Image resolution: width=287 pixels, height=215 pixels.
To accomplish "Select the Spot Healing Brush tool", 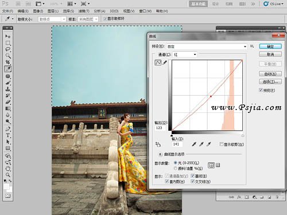I will [x=7, y=76].
